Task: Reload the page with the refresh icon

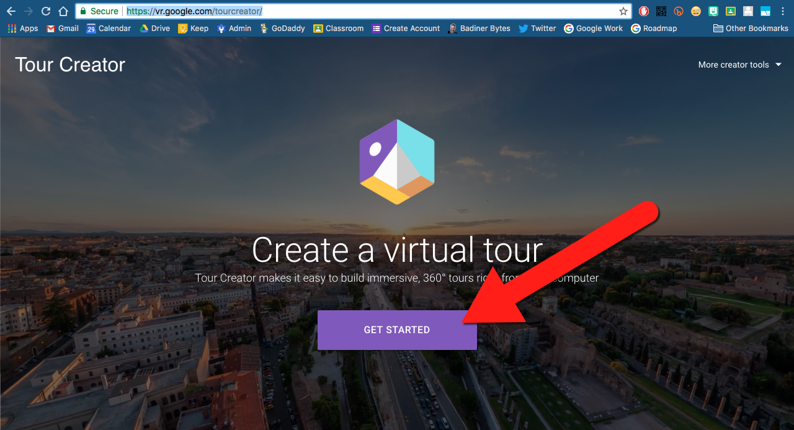Action: pos(46,11)
